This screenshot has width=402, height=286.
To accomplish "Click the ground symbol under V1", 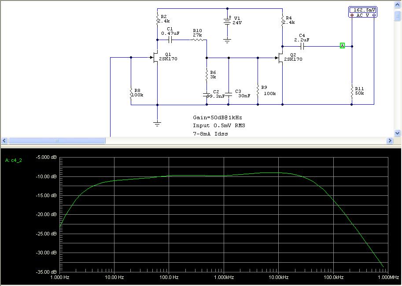I will click(x=227, y=40).
